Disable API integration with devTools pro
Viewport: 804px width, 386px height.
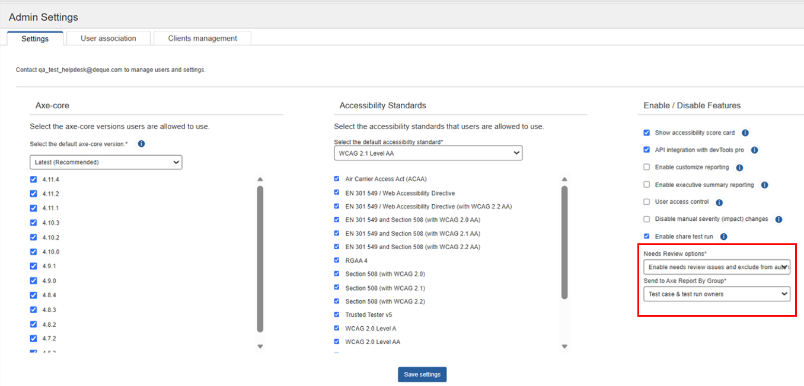click(647, 150)
